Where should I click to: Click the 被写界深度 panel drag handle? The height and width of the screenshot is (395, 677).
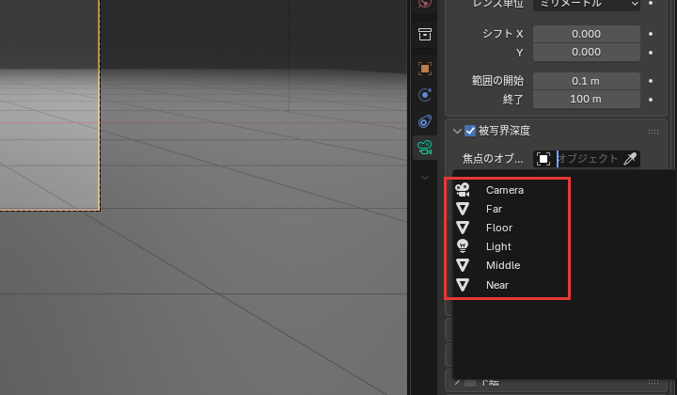click(x=653, y=132)
